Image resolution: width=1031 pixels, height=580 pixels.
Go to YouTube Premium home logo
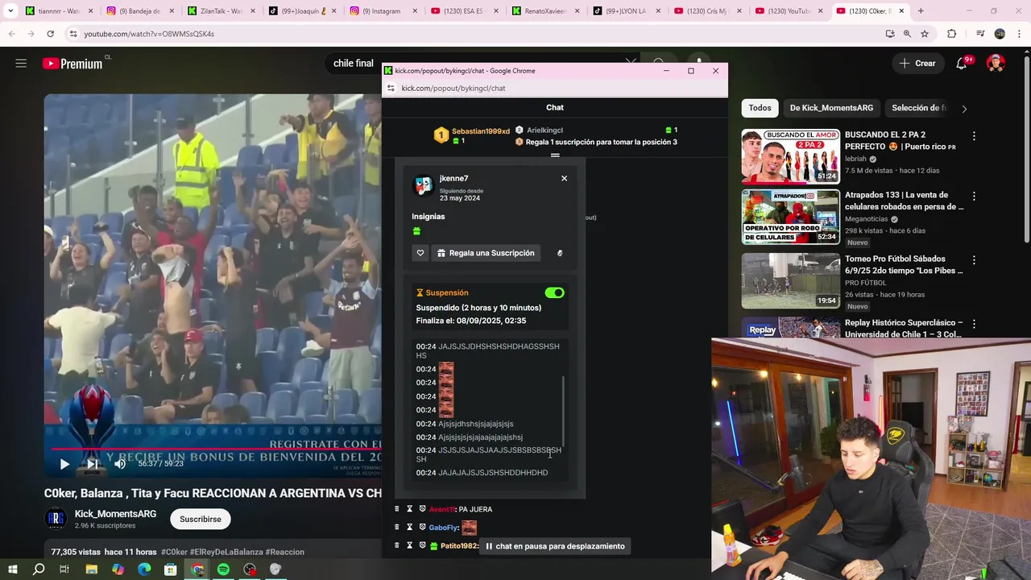[72, 64]
